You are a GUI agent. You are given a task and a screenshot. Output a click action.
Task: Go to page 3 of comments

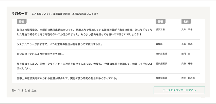pyautogui.click(x=26, y=90)
